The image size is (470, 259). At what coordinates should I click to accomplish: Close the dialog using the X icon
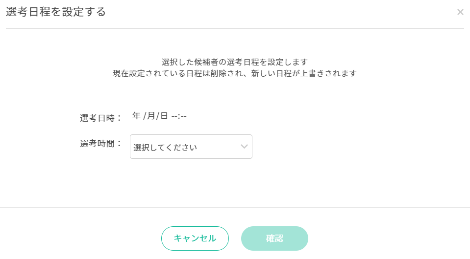pos(460,12)
